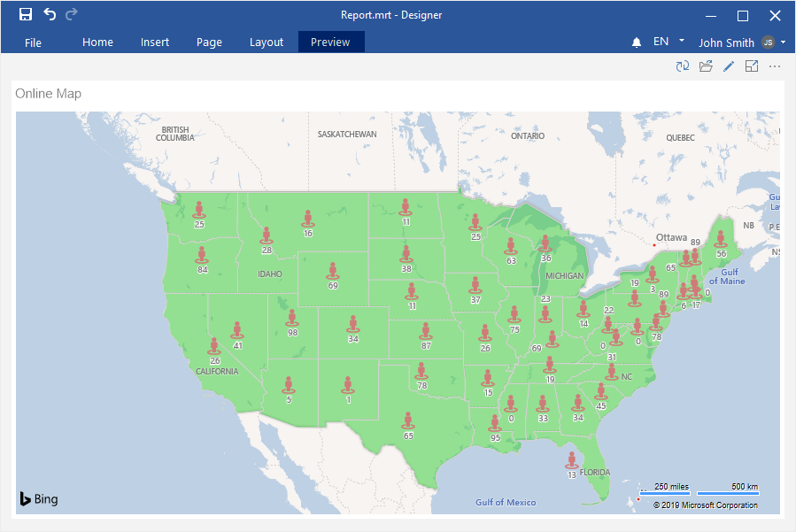Switch to the Home tab
796x532 pixels.
coord(97,42)
